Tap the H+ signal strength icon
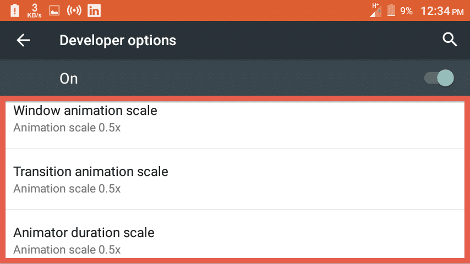 click(x=375, y=10)
